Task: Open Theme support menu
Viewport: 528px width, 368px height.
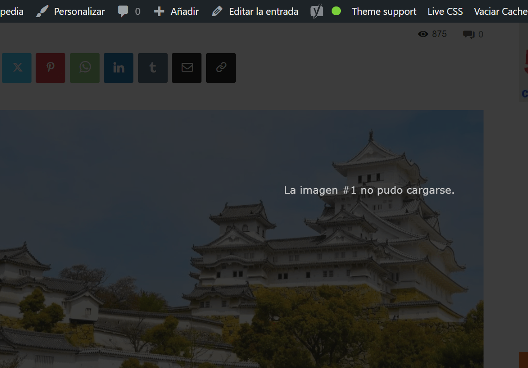Action: coord(384,12)
